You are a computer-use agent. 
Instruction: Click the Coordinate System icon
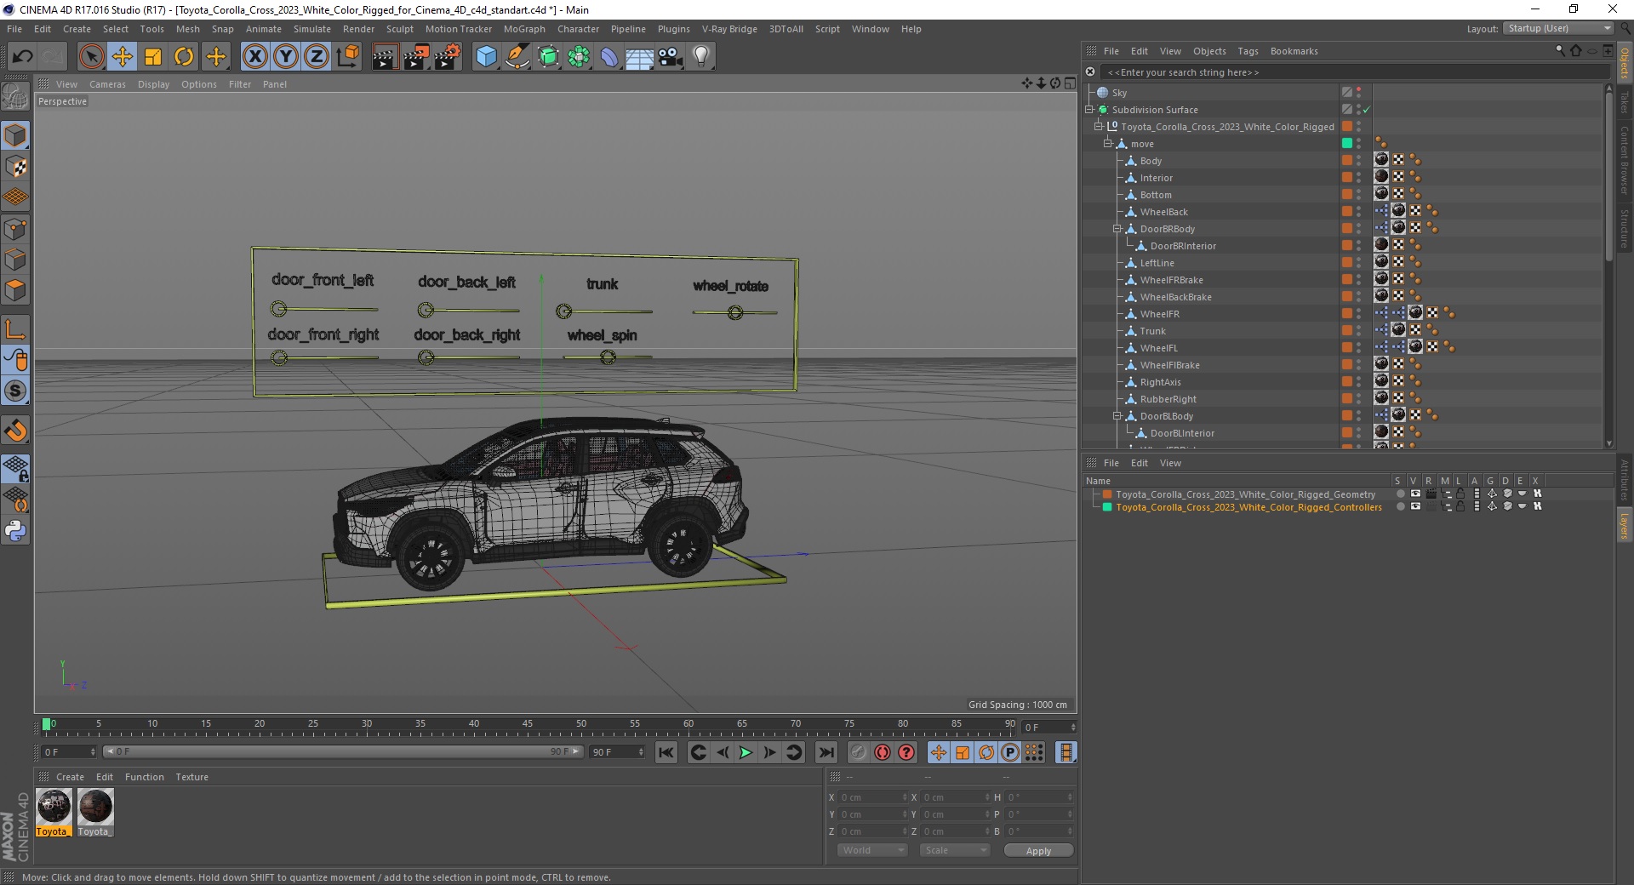pos(347,57)
